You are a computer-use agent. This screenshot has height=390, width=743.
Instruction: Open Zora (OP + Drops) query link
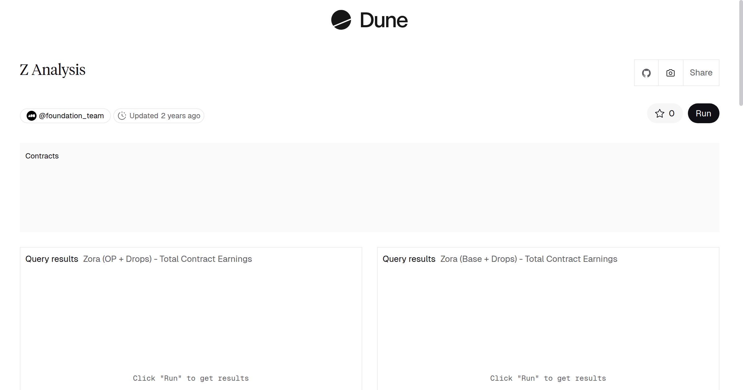coord(167,259)
